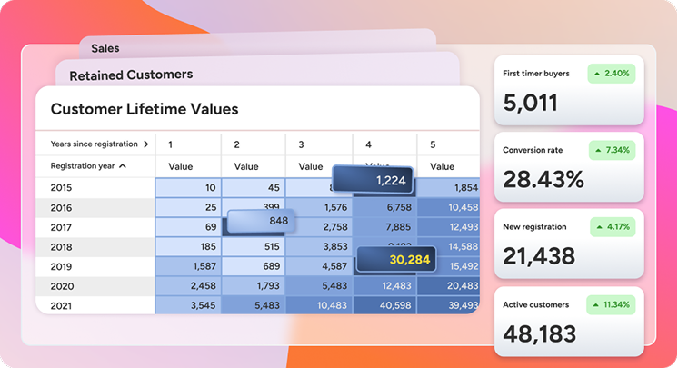This screenshot has height=368, width=678.
Task: Click the New registration 4.17% badge
Action: [613, 226]
